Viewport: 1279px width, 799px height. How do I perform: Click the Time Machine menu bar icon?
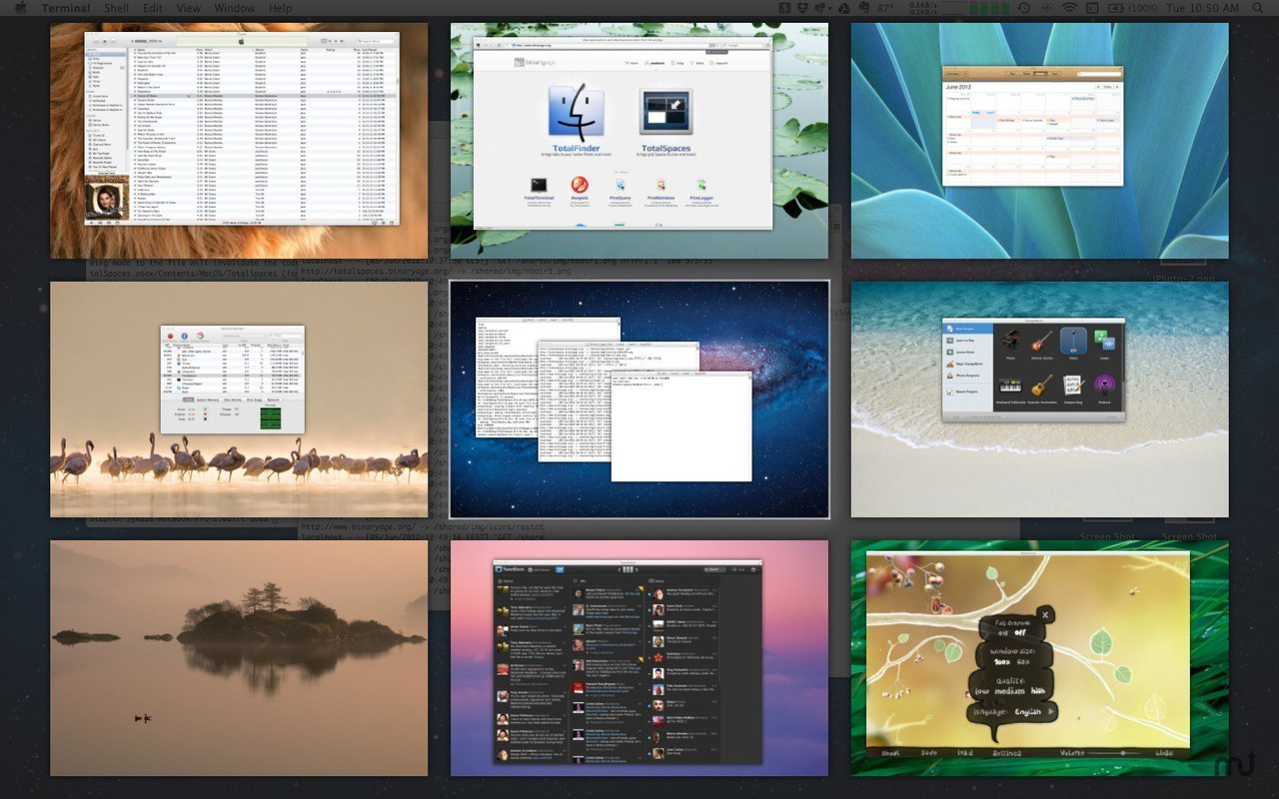tap(1023, 8)
